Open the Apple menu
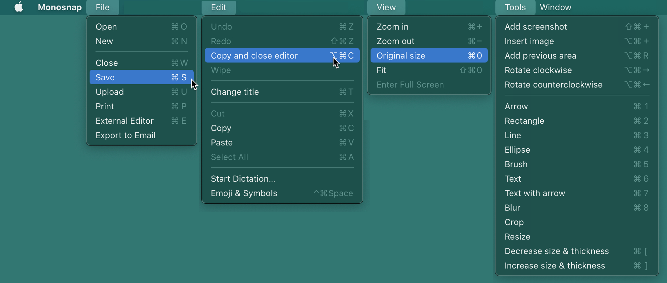Image resolution: width=667 pixels, height=283 pixels. tap(19, 7)
